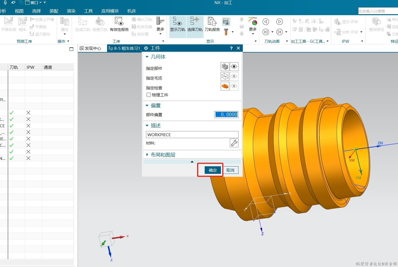The height and width of the screenshot is (267, 398).
Task: Click the 指定毛坯 select blank icon
Action: [x=225, y=76]
